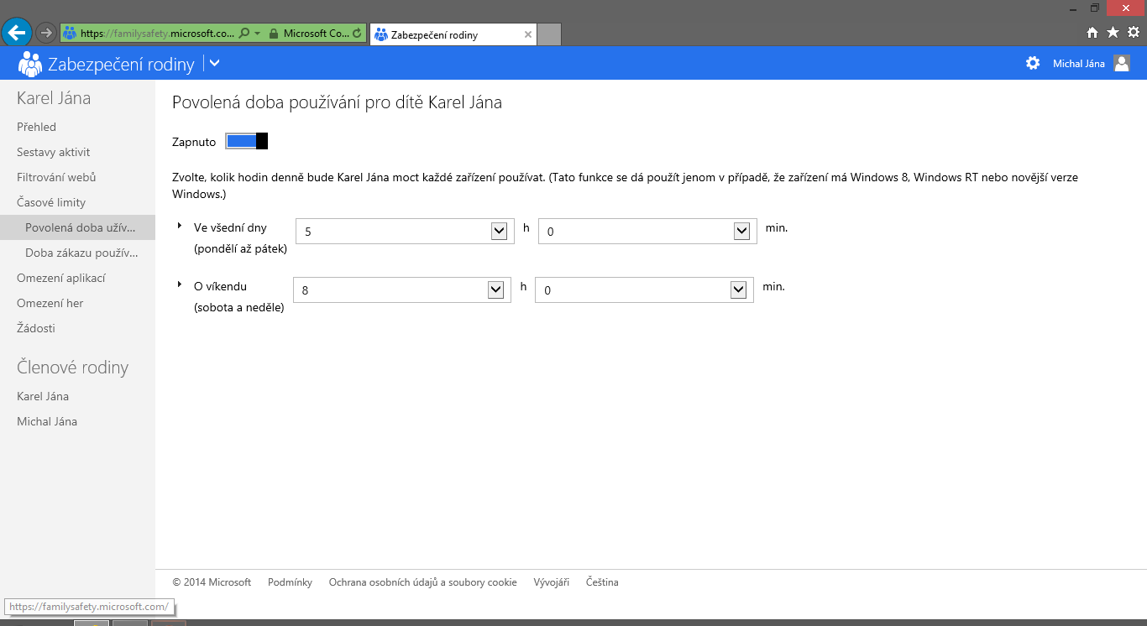Click the refresh icon in address bar

[x=358, y=34]
